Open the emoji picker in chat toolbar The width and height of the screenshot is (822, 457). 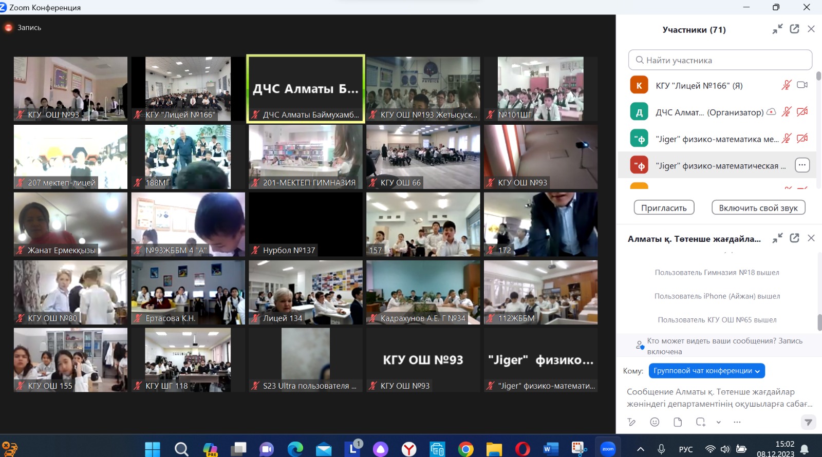coord(655,422)
